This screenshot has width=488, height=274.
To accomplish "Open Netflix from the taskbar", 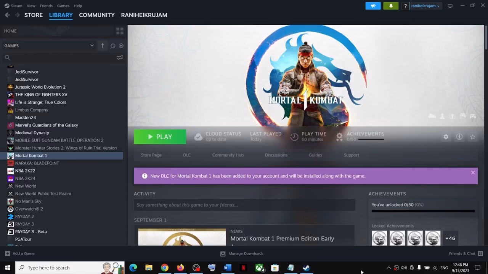I will click(243, 268).
